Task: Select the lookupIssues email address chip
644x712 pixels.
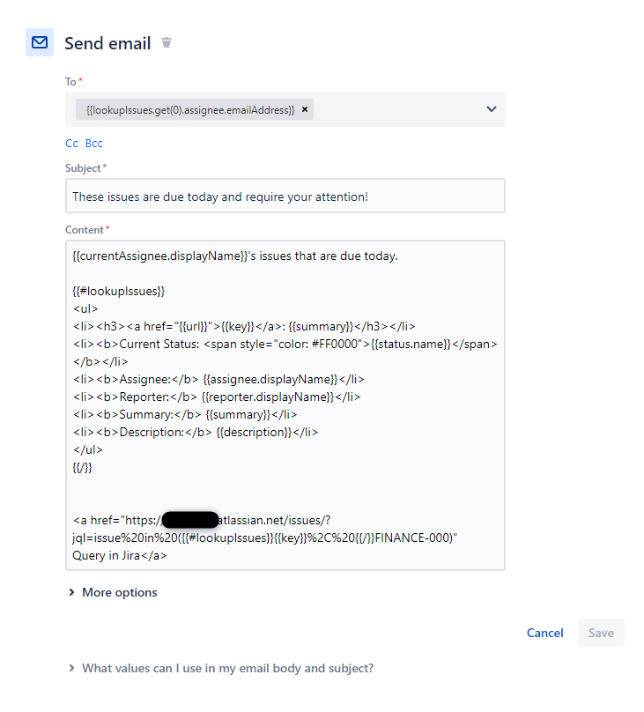Action: 189,109
